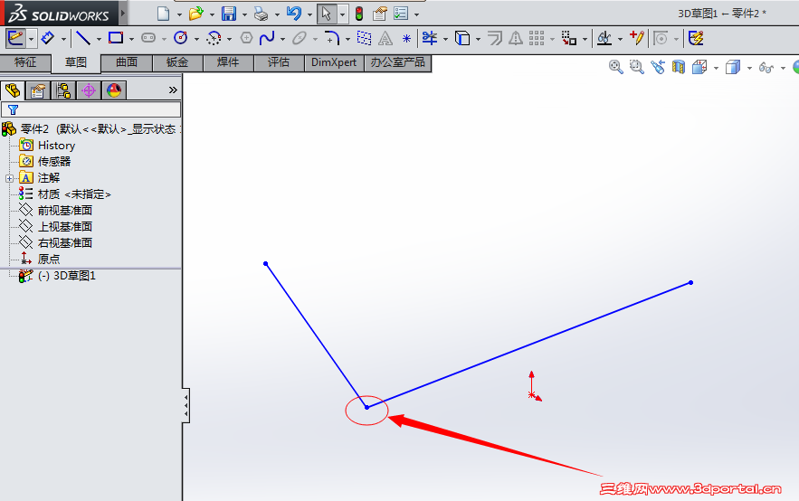The width and height of the screenshot is (799, 501).
Task: Print the document with the printer icon
Action: click(x=261, y=14)
